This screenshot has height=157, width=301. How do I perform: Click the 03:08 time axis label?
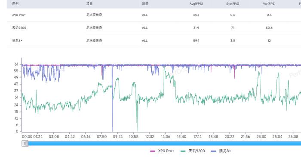(54, 137)
